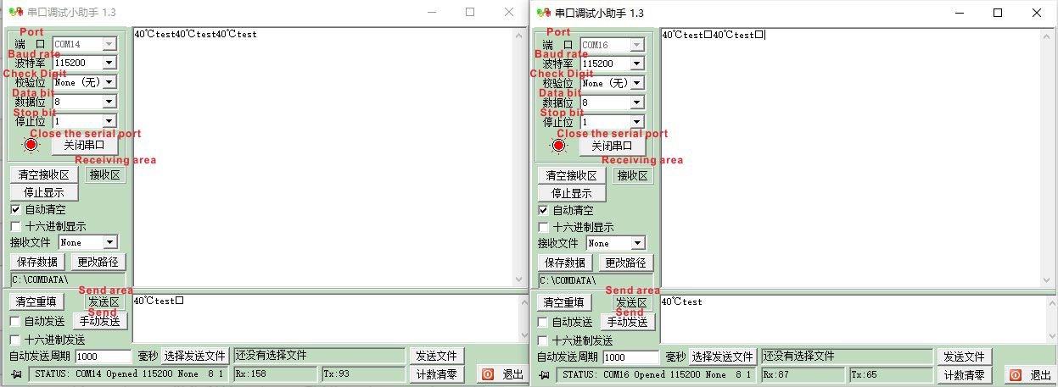Click the pin icon in COM14 status bar

click(17, 374)
